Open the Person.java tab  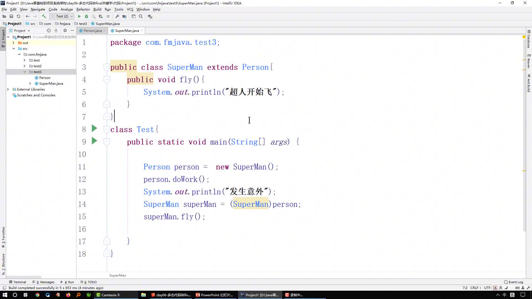[93, 31]
